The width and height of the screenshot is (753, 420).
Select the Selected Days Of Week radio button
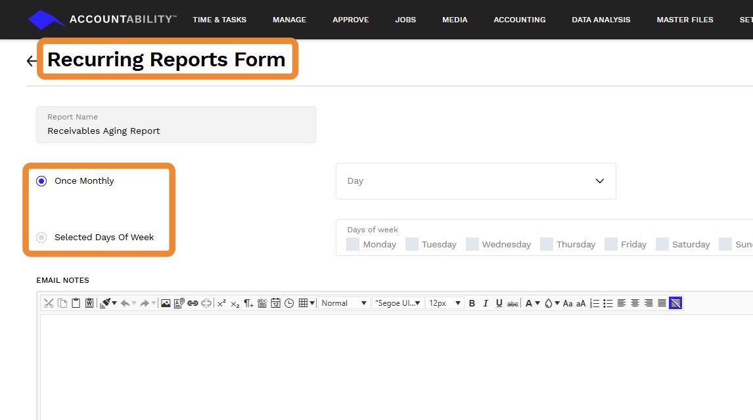click(41, 238)
